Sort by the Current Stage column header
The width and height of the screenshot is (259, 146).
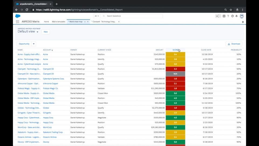pyautogui.click(x=104, y=50)
